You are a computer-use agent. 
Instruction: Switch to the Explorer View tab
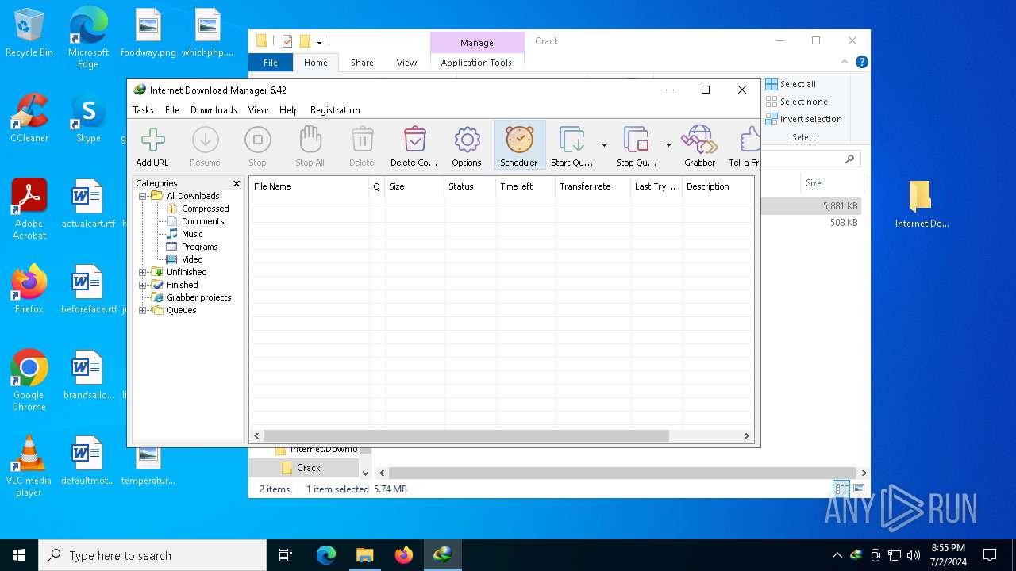pyautogui.click(x=406, y=63)
